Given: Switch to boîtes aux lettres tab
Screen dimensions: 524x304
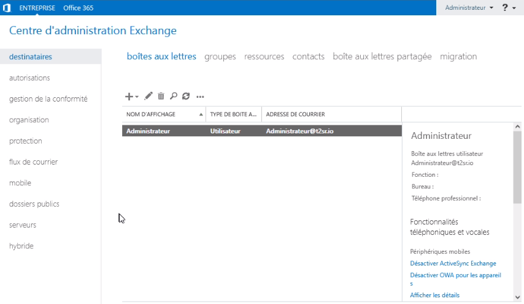Looking at the screenshot, I should tap(161, 56).
